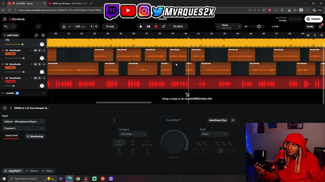Switch to the Effects tab
Image resolution: width=325 pixels, height=182 pixels.
(x=32, y=171)
